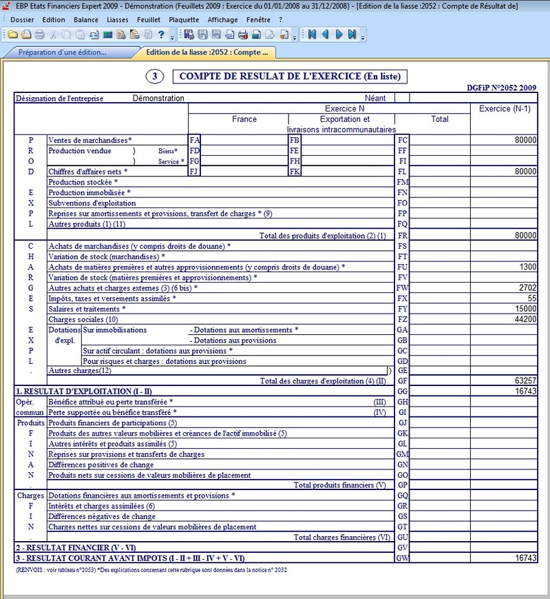
Task: Open the Affichage menu
Action: 222,20
